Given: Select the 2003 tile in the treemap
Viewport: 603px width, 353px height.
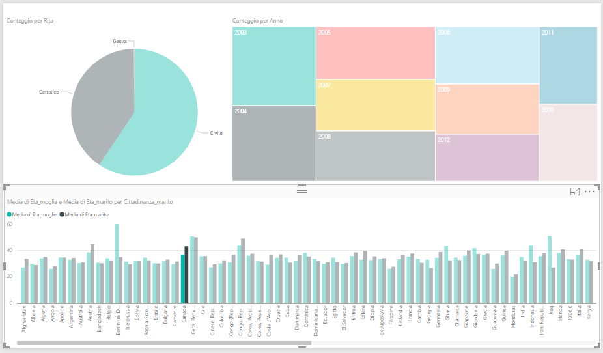Looking at the screenshot, I should (273, 66).
